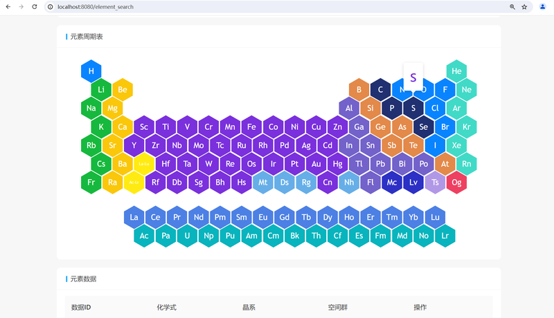Choose the copper Cu element
The width and height of the screenshot is (554, 318).
(316, 127)
